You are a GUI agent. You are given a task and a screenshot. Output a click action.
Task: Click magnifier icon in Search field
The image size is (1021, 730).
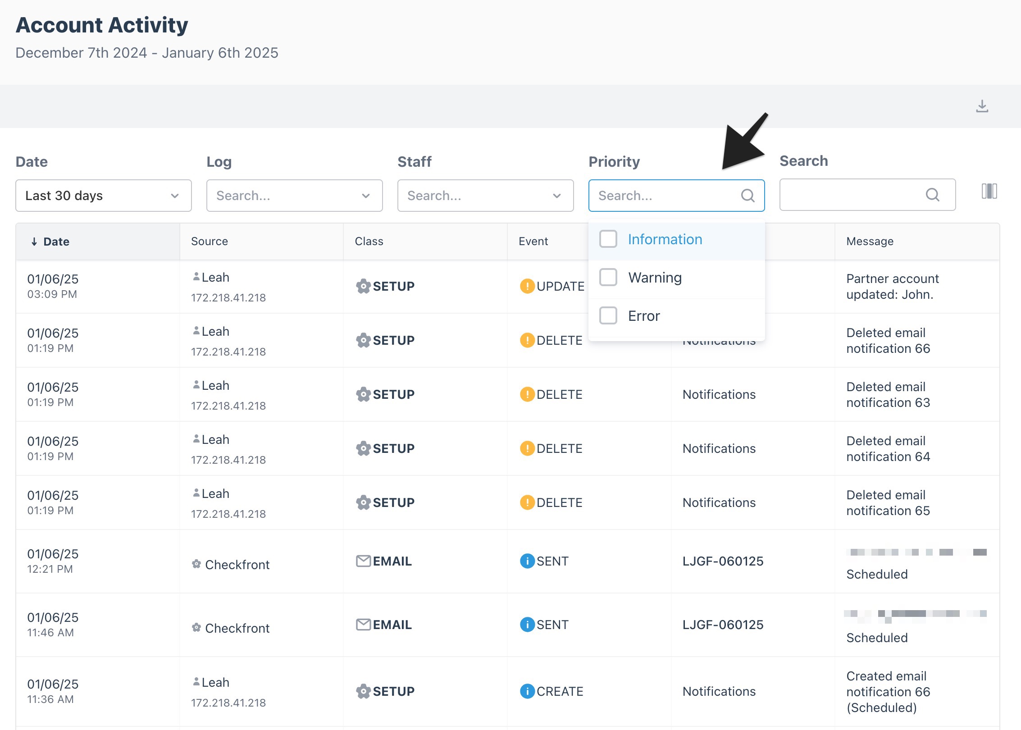[x=932, y=195]
